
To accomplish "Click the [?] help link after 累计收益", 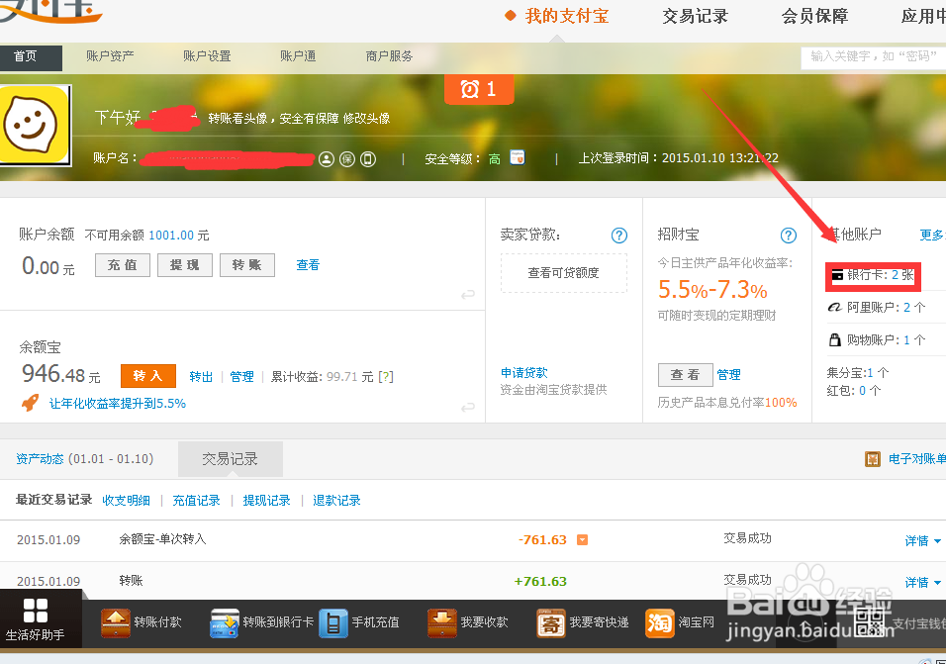I will [386, 377].
